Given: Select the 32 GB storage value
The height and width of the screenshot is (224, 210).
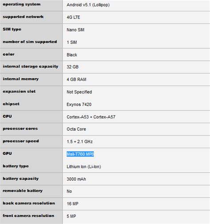Looking at the screenshot, I should 73,67.
